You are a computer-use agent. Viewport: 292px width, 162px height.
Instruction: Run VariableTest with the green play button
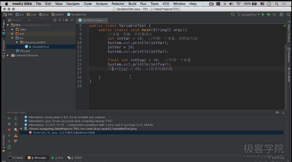click(x=263, y=15)
